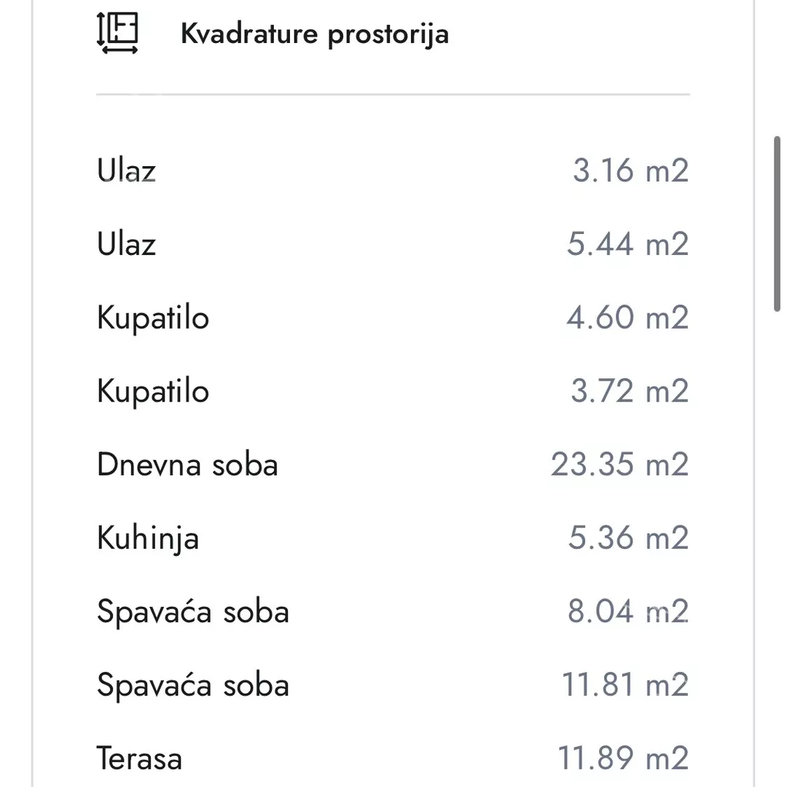Select the Kvadrature prostorija header
This screenshot has height=787, width=787.
pyautogui.click(x=315, y=33)
